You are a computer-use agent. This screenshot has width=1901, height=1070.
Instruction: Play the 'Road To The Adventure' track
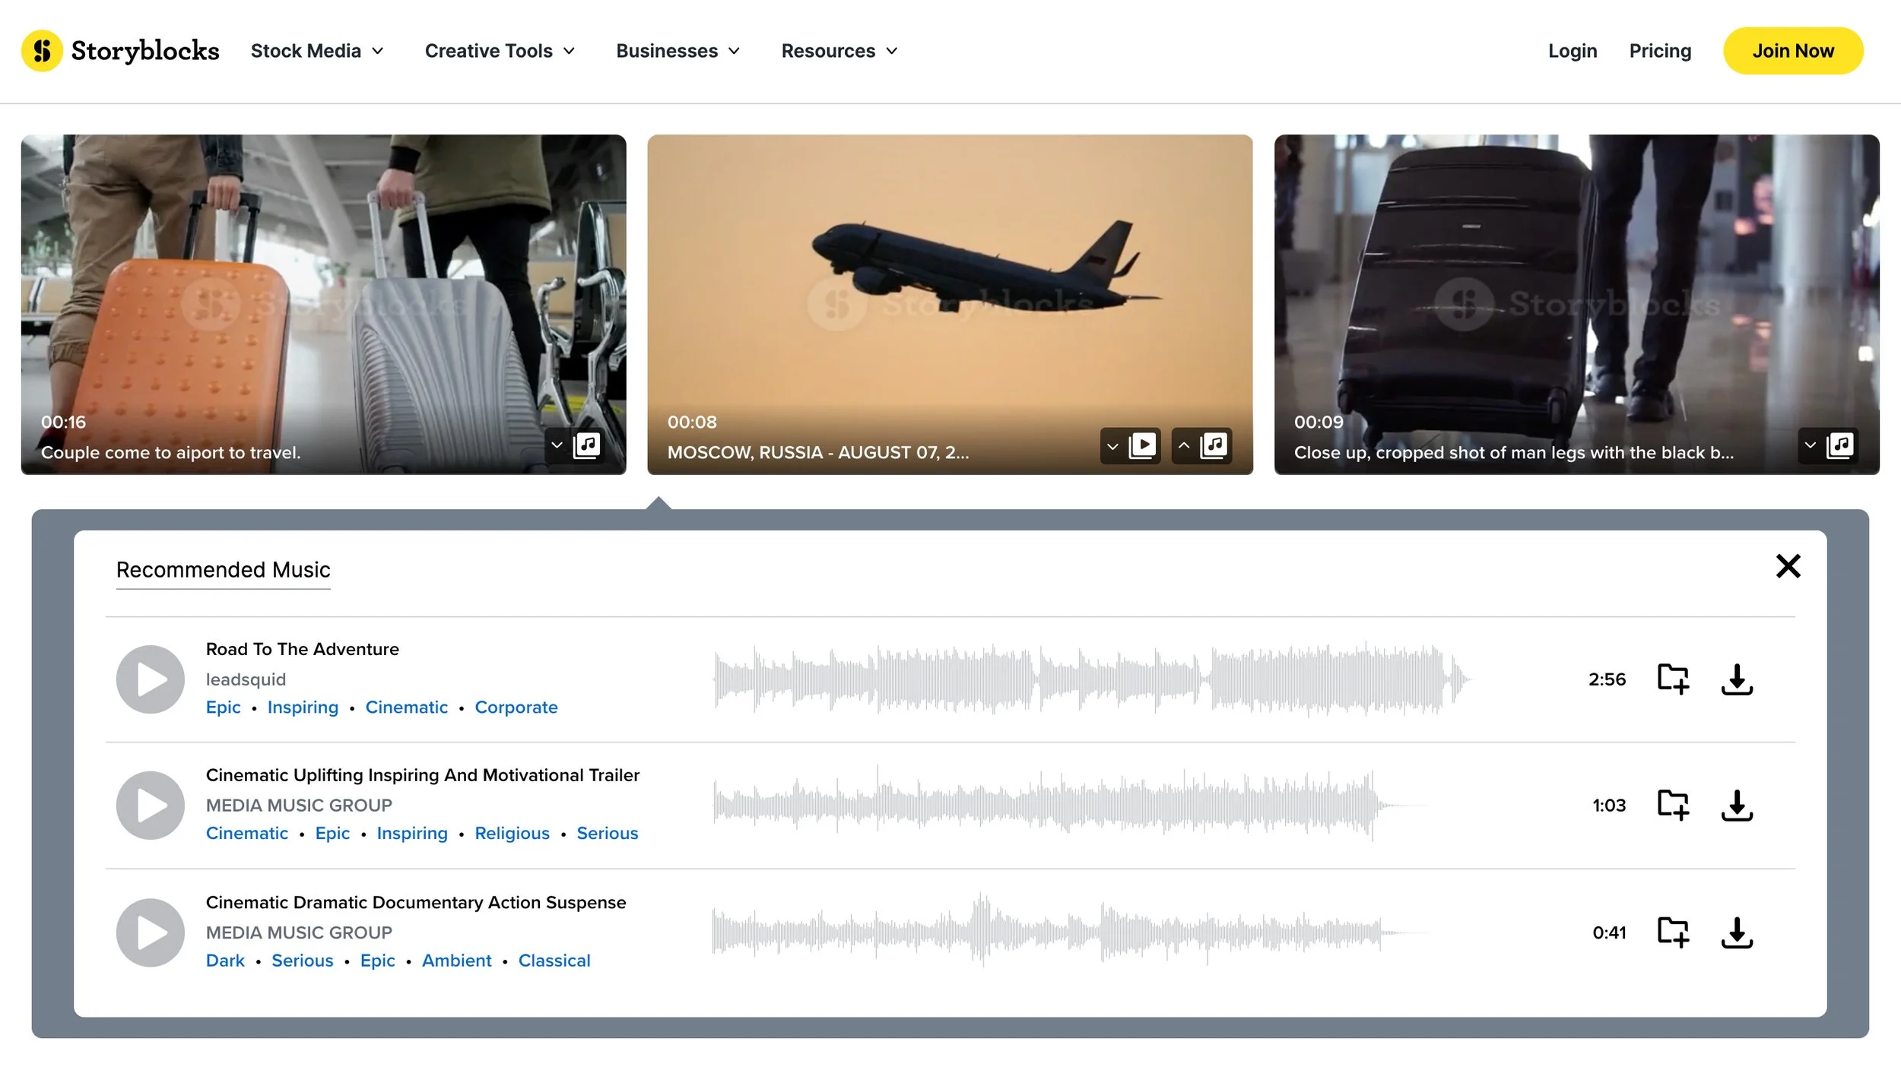(150, 679)
